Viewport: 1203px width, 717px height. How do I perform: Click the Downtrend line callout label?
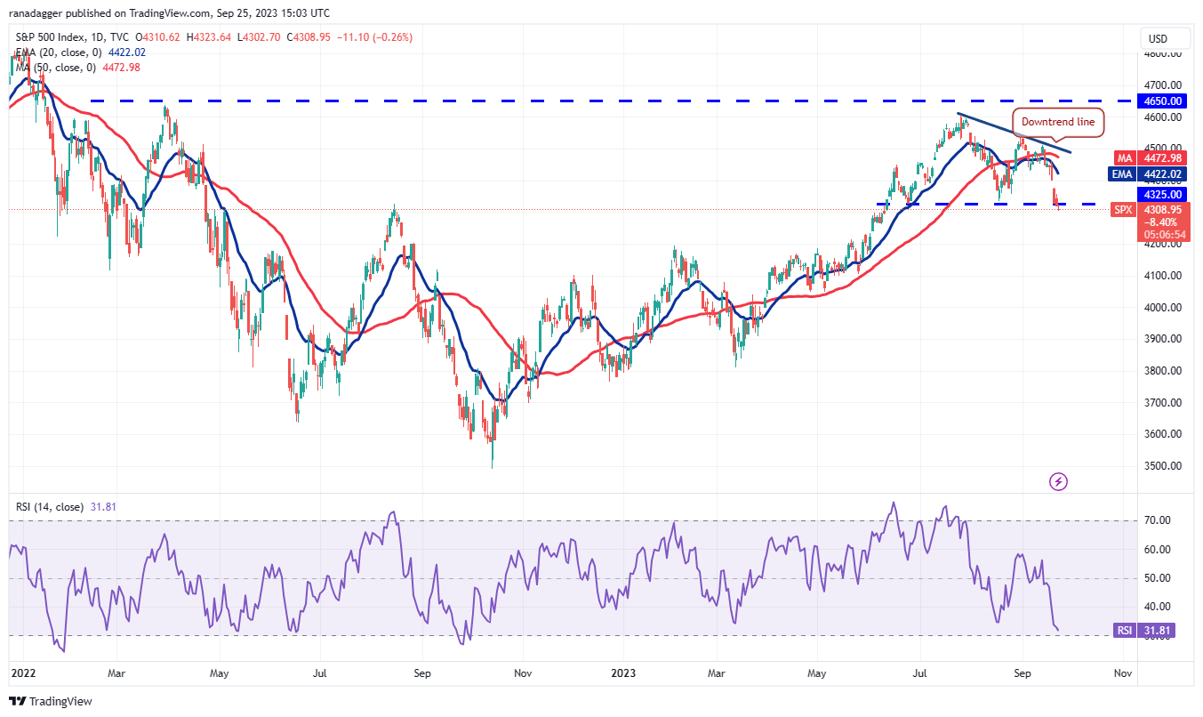click(x=1057, y=122)
